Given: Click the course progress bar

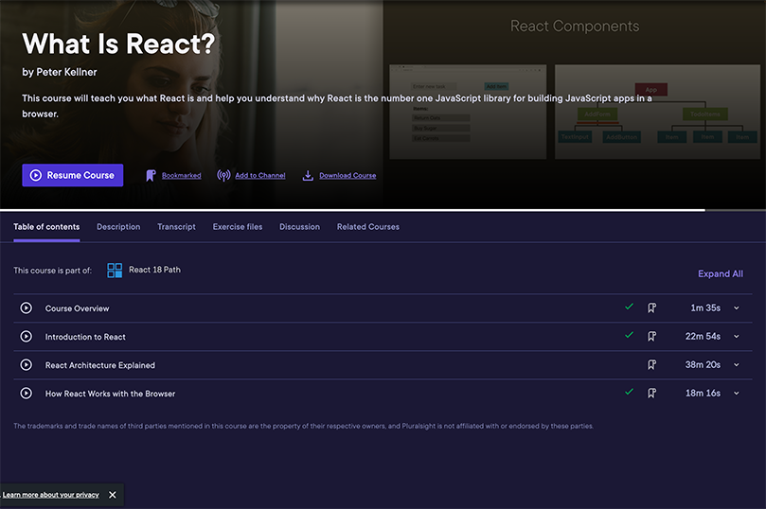Looking at the screenshot, I should [x=383, y=210].
